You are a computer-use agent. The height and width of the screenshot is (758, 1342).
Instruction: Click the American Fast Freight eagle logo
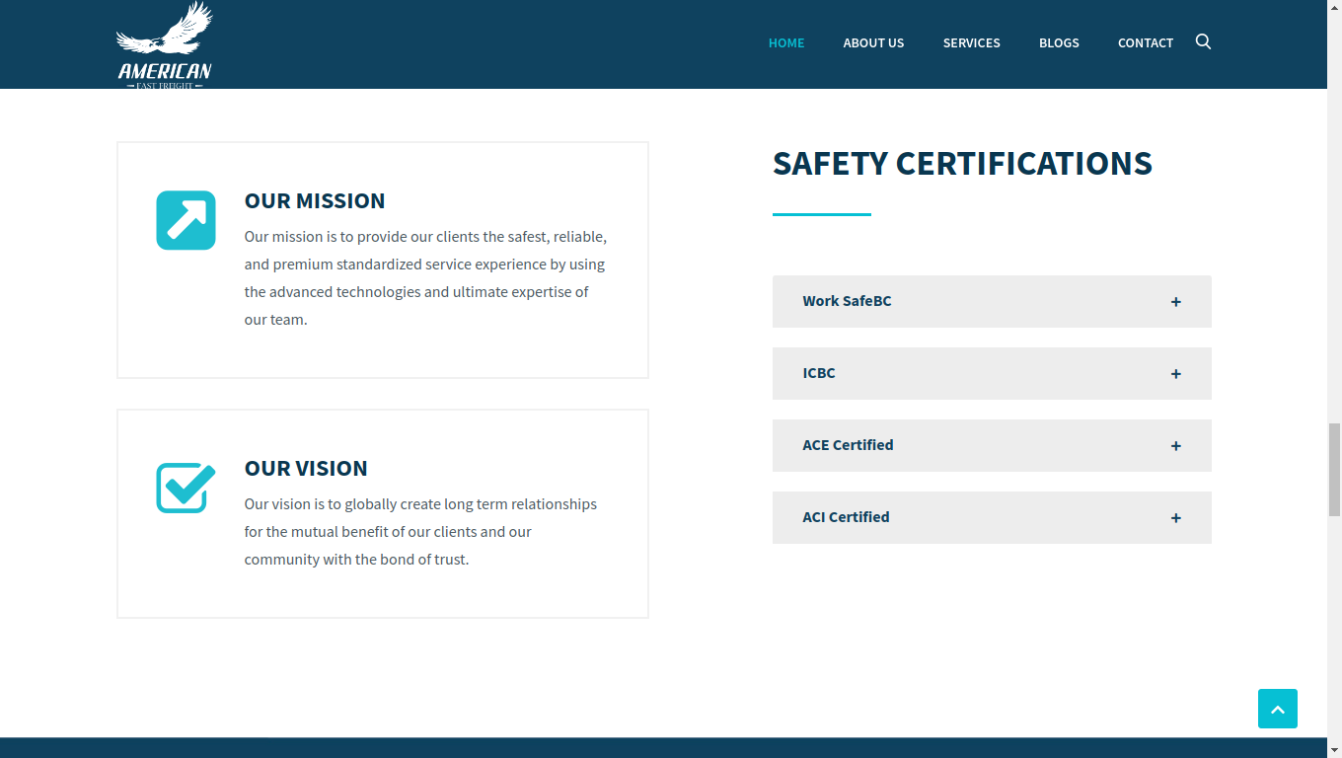point(164,45)
